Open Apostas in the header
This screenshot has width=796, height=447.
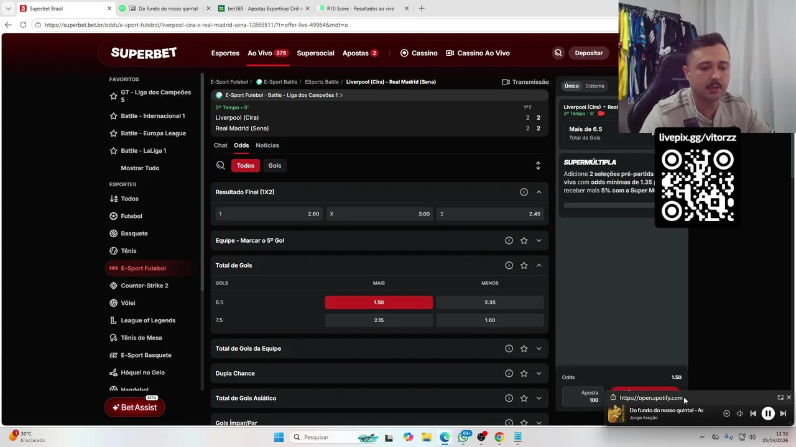(360, 53)
